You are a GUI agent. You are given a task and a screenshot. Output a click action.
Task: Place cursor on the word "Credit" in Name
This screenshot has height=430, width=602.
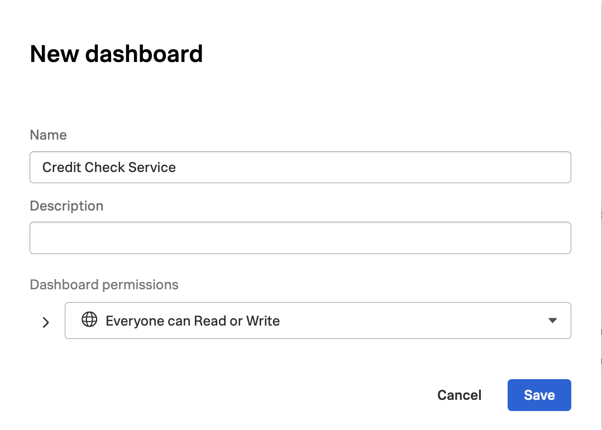tap(61, 168)
